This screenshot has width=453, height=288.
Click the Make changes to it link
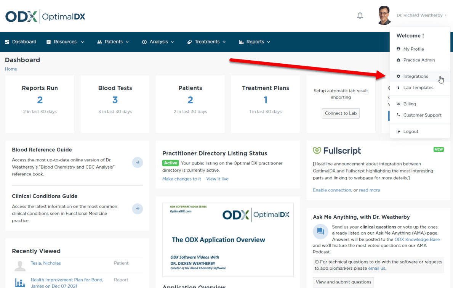click(182, 179)
